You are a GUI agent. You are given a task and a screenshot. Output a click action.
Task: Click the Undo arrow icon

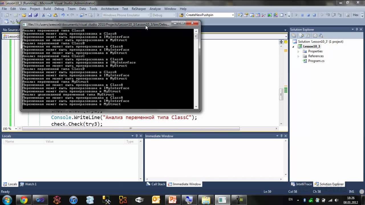coord(63,15)
